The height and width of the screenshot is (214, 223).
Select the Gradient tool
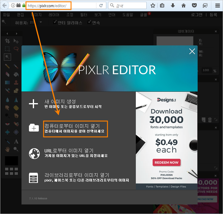[x=7, y=82]
